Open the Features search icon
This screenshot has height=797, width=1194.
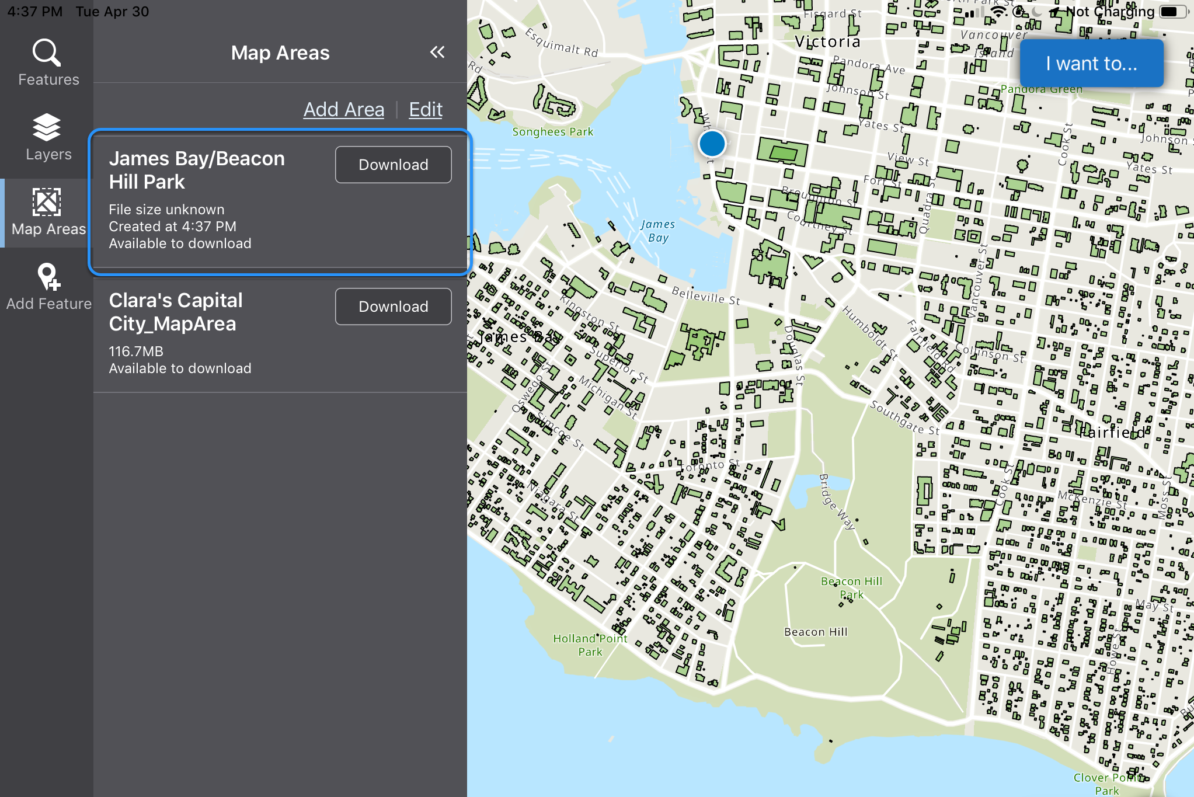tap(47, 53)
